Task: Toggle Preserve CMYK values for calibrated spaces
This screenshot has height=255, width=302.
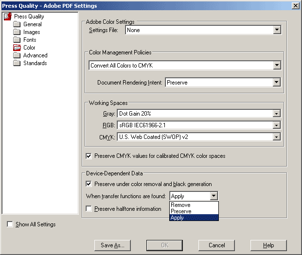Action: [x=89, y=156]
